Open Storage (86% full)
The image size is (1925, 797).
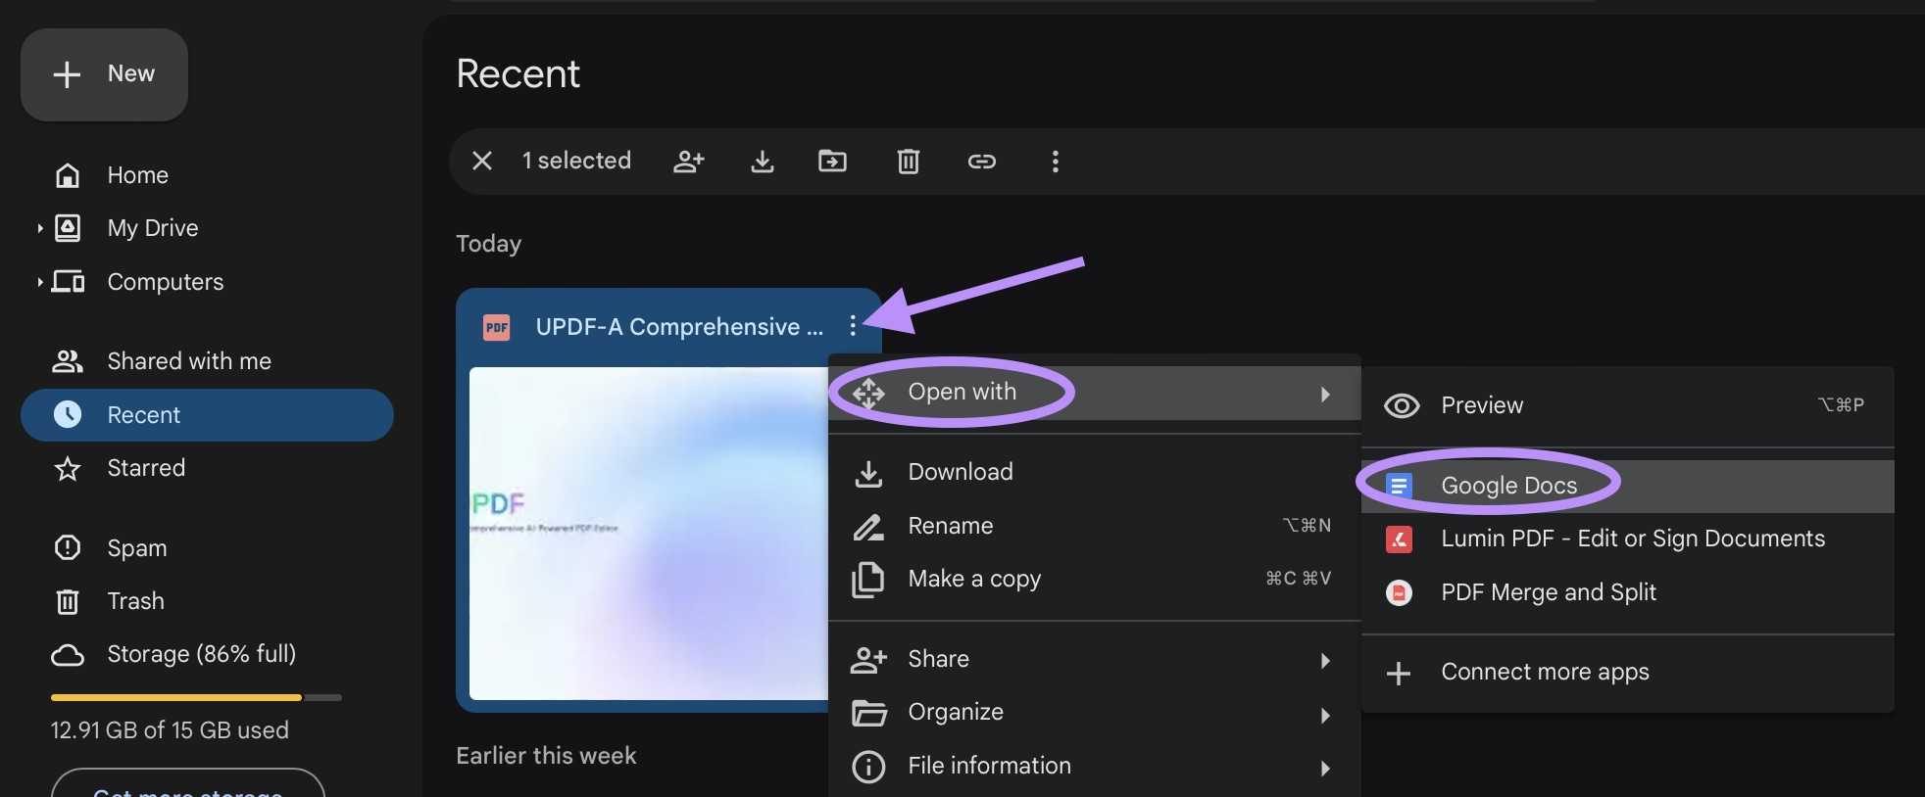pos(201,654)
